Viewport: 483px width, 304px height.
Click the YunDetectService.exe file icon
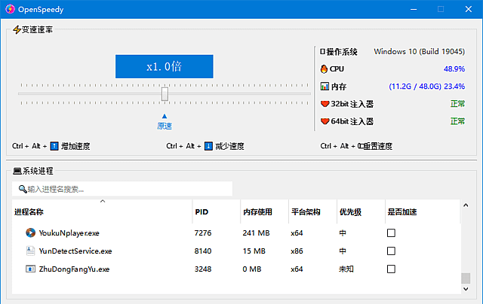(x=30, y=251)
